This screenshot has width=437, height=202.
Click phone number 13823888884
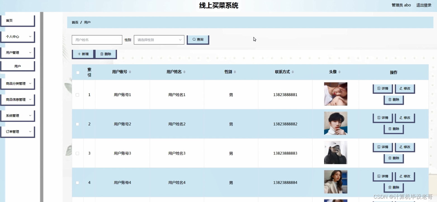pos(285,183)
